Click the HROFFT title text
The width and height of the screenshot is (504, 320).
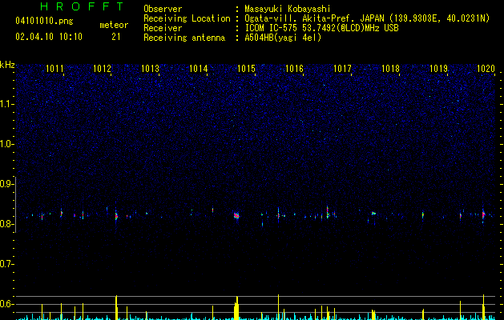click(x=83, y=6)
